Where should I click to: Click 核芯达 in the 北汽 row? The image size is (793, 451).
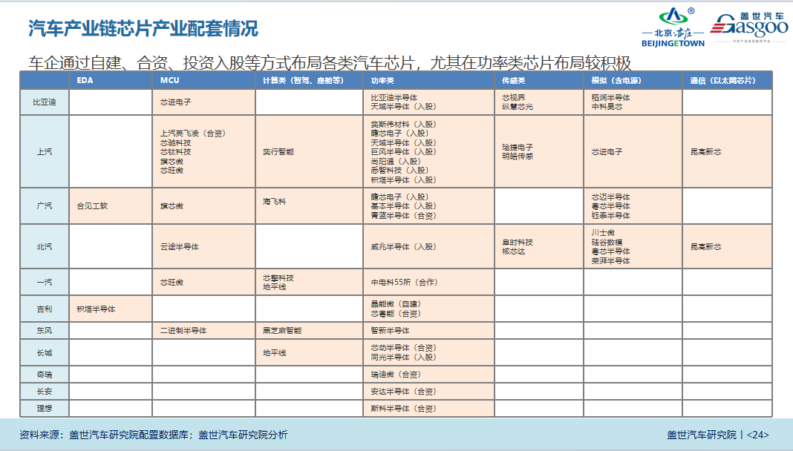513,251
